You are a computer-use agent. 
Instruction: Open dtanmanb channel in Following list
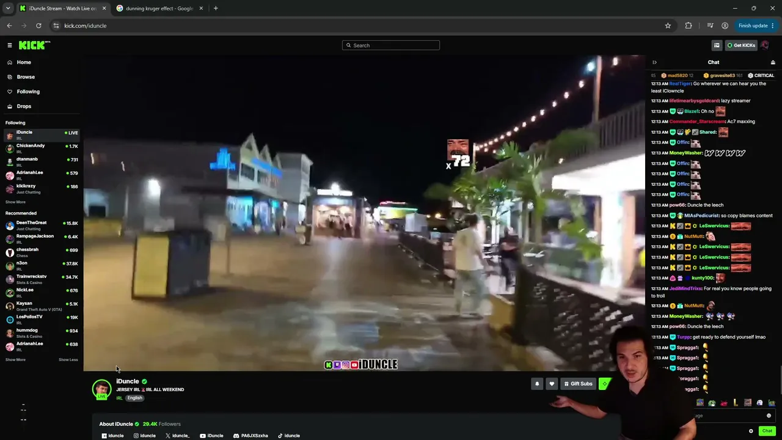42,162
